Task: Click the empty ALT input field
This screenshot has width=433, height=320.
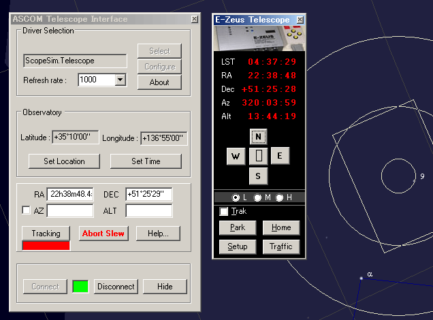Action: [149, 210]
